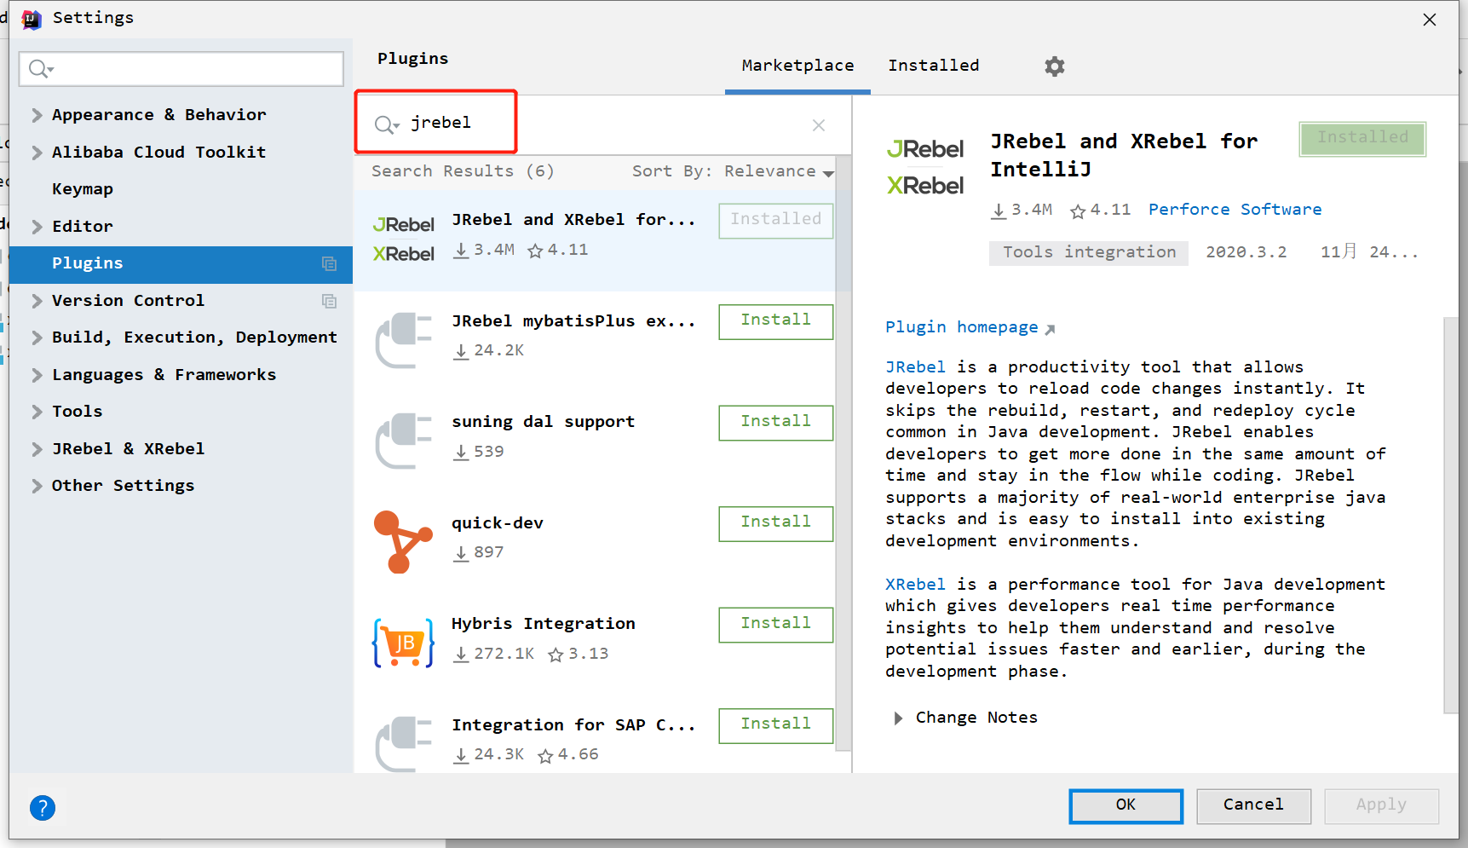This screenshot has width=1468, height=848.
Task: Close the Settings dialog
Action: (1430, 20)
